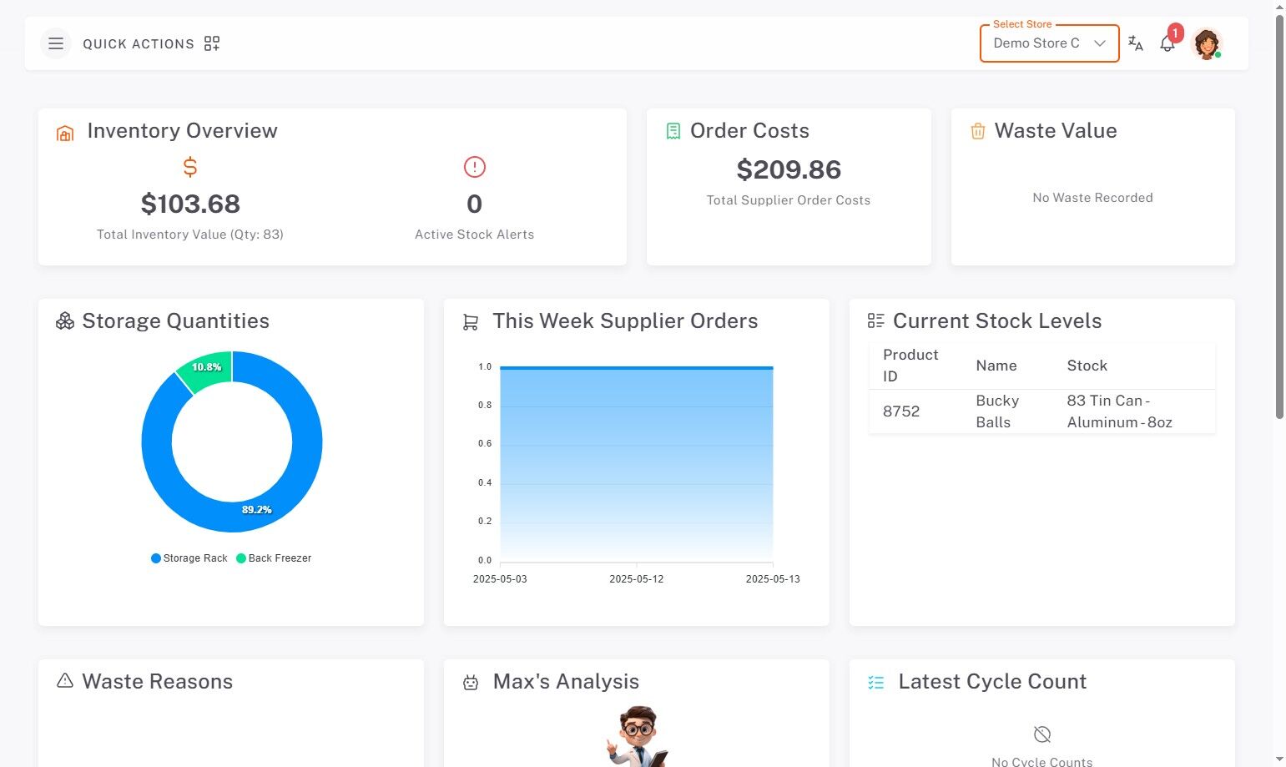The height and width of the screenshot is (767, 1286).
Task: Expand the store list chevron arrow
Action: pyautogui.click(x=1100, y=43)
